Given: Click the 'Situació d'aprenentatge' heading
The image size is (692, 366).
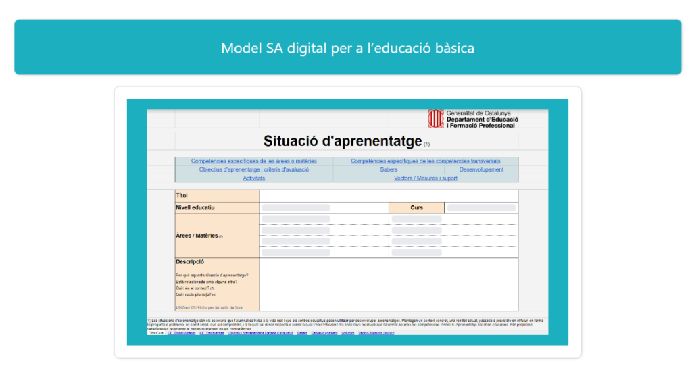Looking at the screenshot, I should point(342,141).
